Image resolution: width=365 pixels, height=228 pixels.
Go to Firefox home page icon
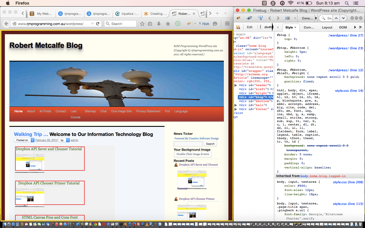pyautogui.click(x=168, y=24)
